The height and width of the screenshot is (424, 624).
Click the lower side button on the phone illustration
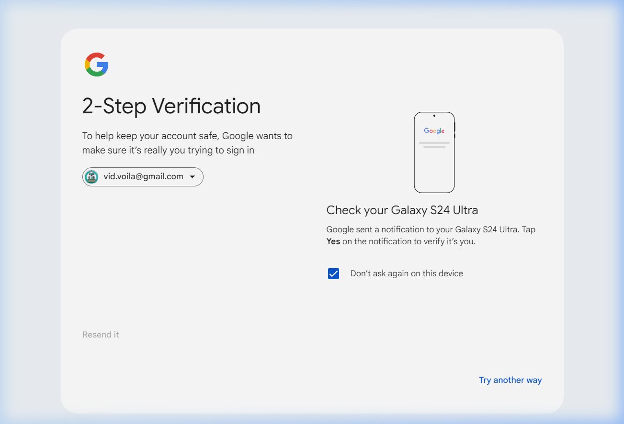454,136
